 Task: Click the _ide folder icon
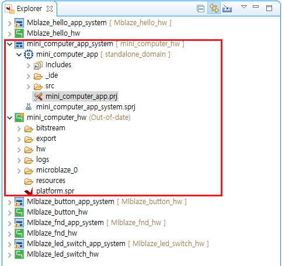38,76
